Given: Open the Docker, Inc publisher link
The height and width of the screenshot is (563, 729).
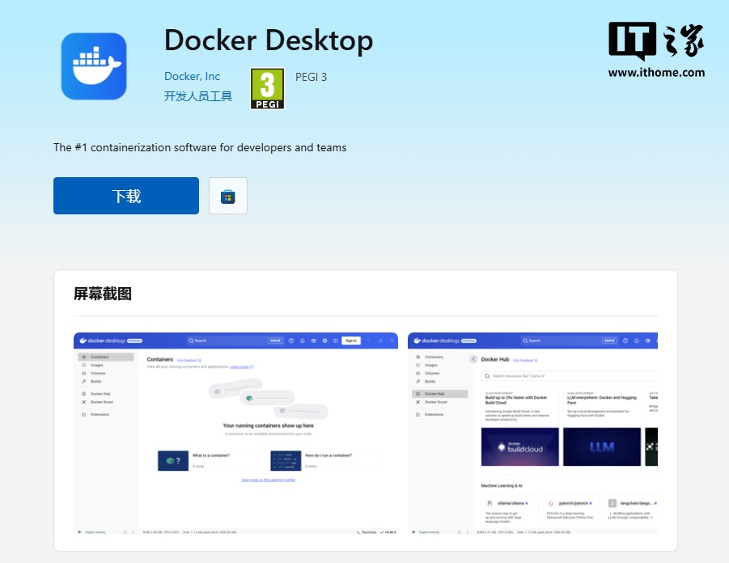Looking at the screenshot, I should (192, 76).
